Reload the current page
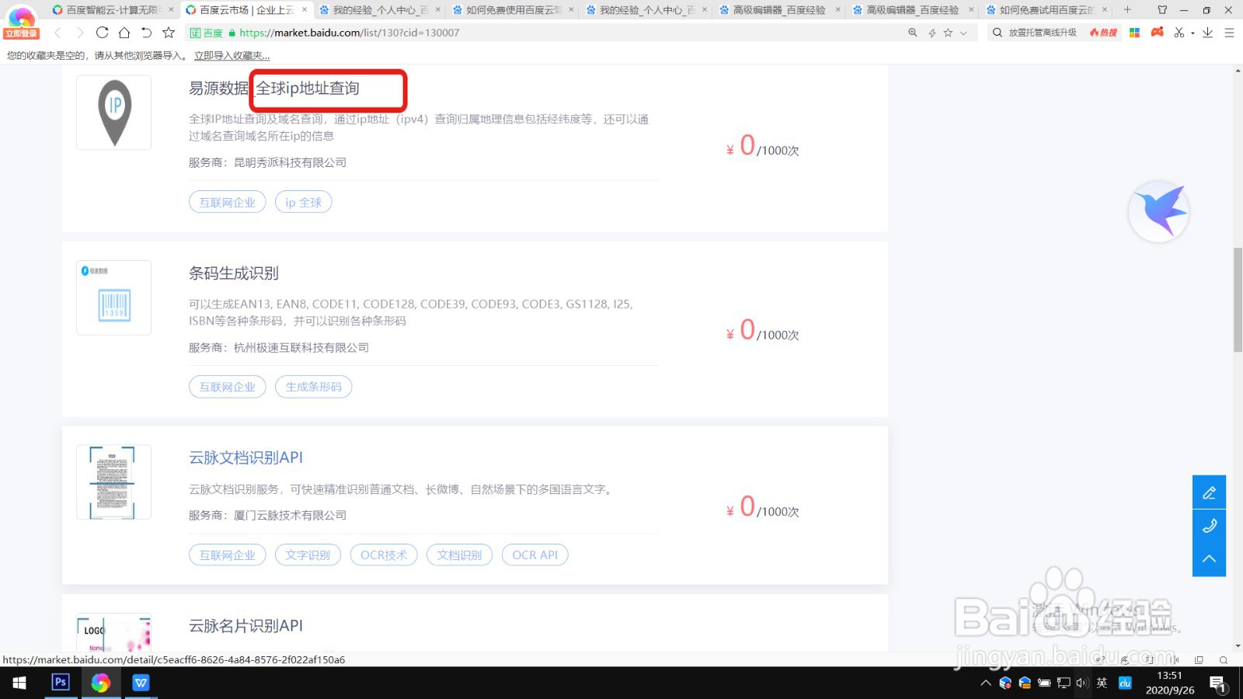 [102, 33]
